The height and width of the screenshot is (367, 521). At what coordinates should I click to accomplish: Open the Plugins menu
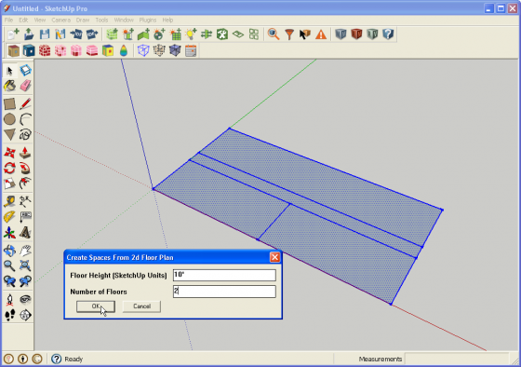(x=148, y=20)
